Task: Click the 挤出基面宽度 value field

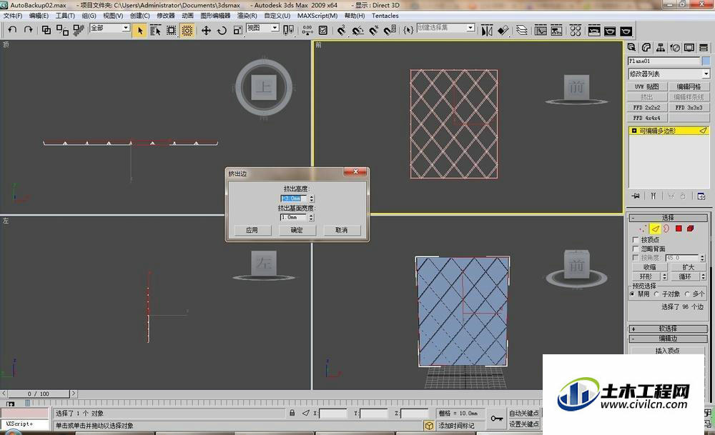Action: click(x=293, y=217)
